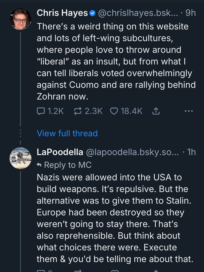Click the reply arrow icon before Reply to MC

click(x=39, y=165)
